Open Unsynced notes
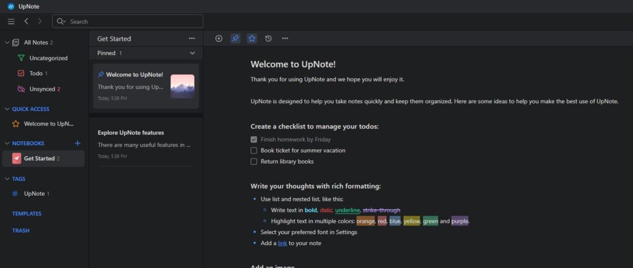Image resolution: width=633 pixels, height=268 pixels. tap(43, 89)
